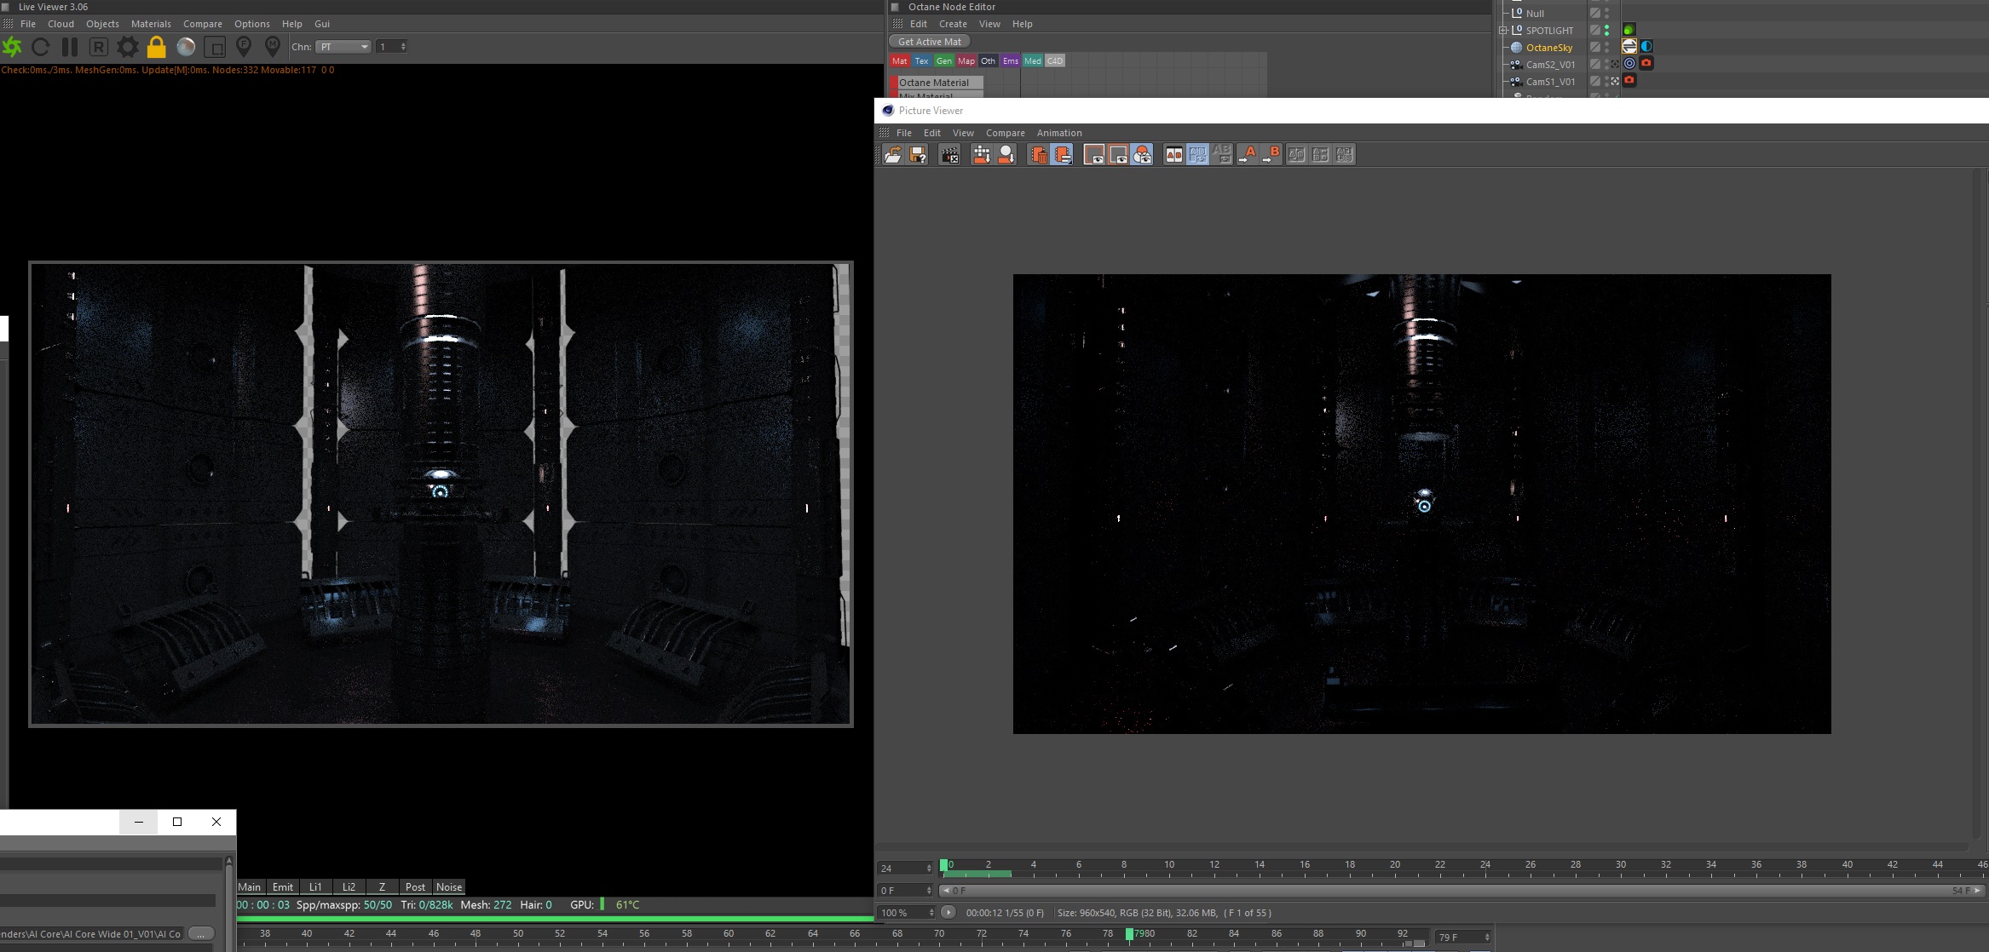This screenshot has height=952, width=1989.
Task: Open the Chn PT dropdown
Action: click(344, 47)
